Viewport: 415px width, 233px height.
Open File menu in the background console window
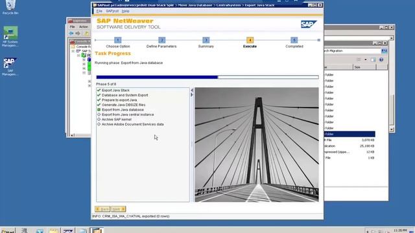click(x=72, y=27)
